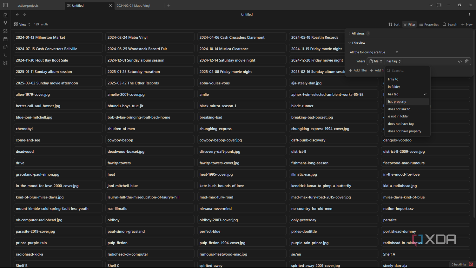The height and width of the screenshot is (268, 476).
Task: Open notion-import.csv card
Action: pyautogui.click(x=426, y=209)
